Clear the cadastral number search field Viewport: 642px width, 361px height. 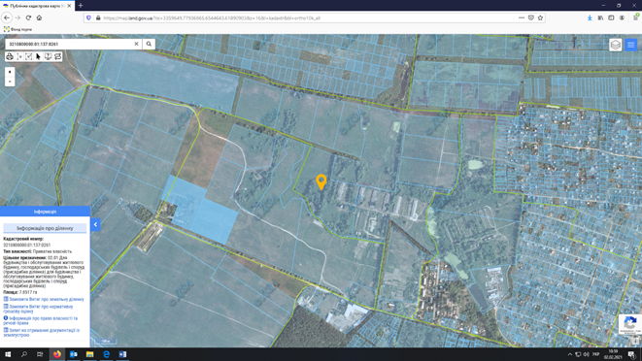[136, 44]
